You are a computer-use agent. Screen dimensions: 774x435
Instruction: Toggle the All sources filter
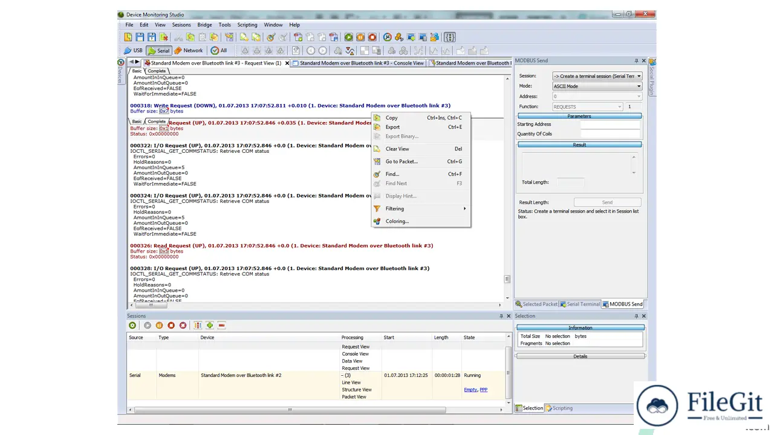(x=219, y=51)
